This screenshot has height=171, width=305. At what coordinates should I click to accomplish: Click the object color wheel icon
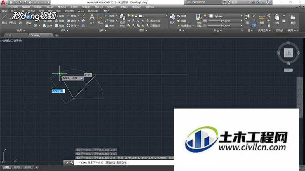point(205,16)
